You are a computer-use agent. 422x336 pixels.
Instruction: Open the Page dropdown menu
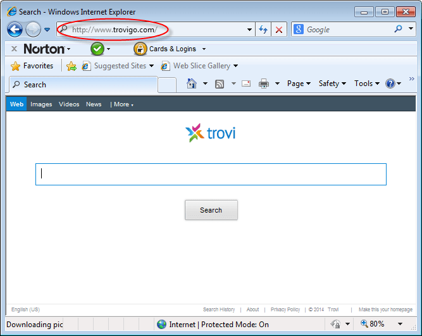[299, 84]
